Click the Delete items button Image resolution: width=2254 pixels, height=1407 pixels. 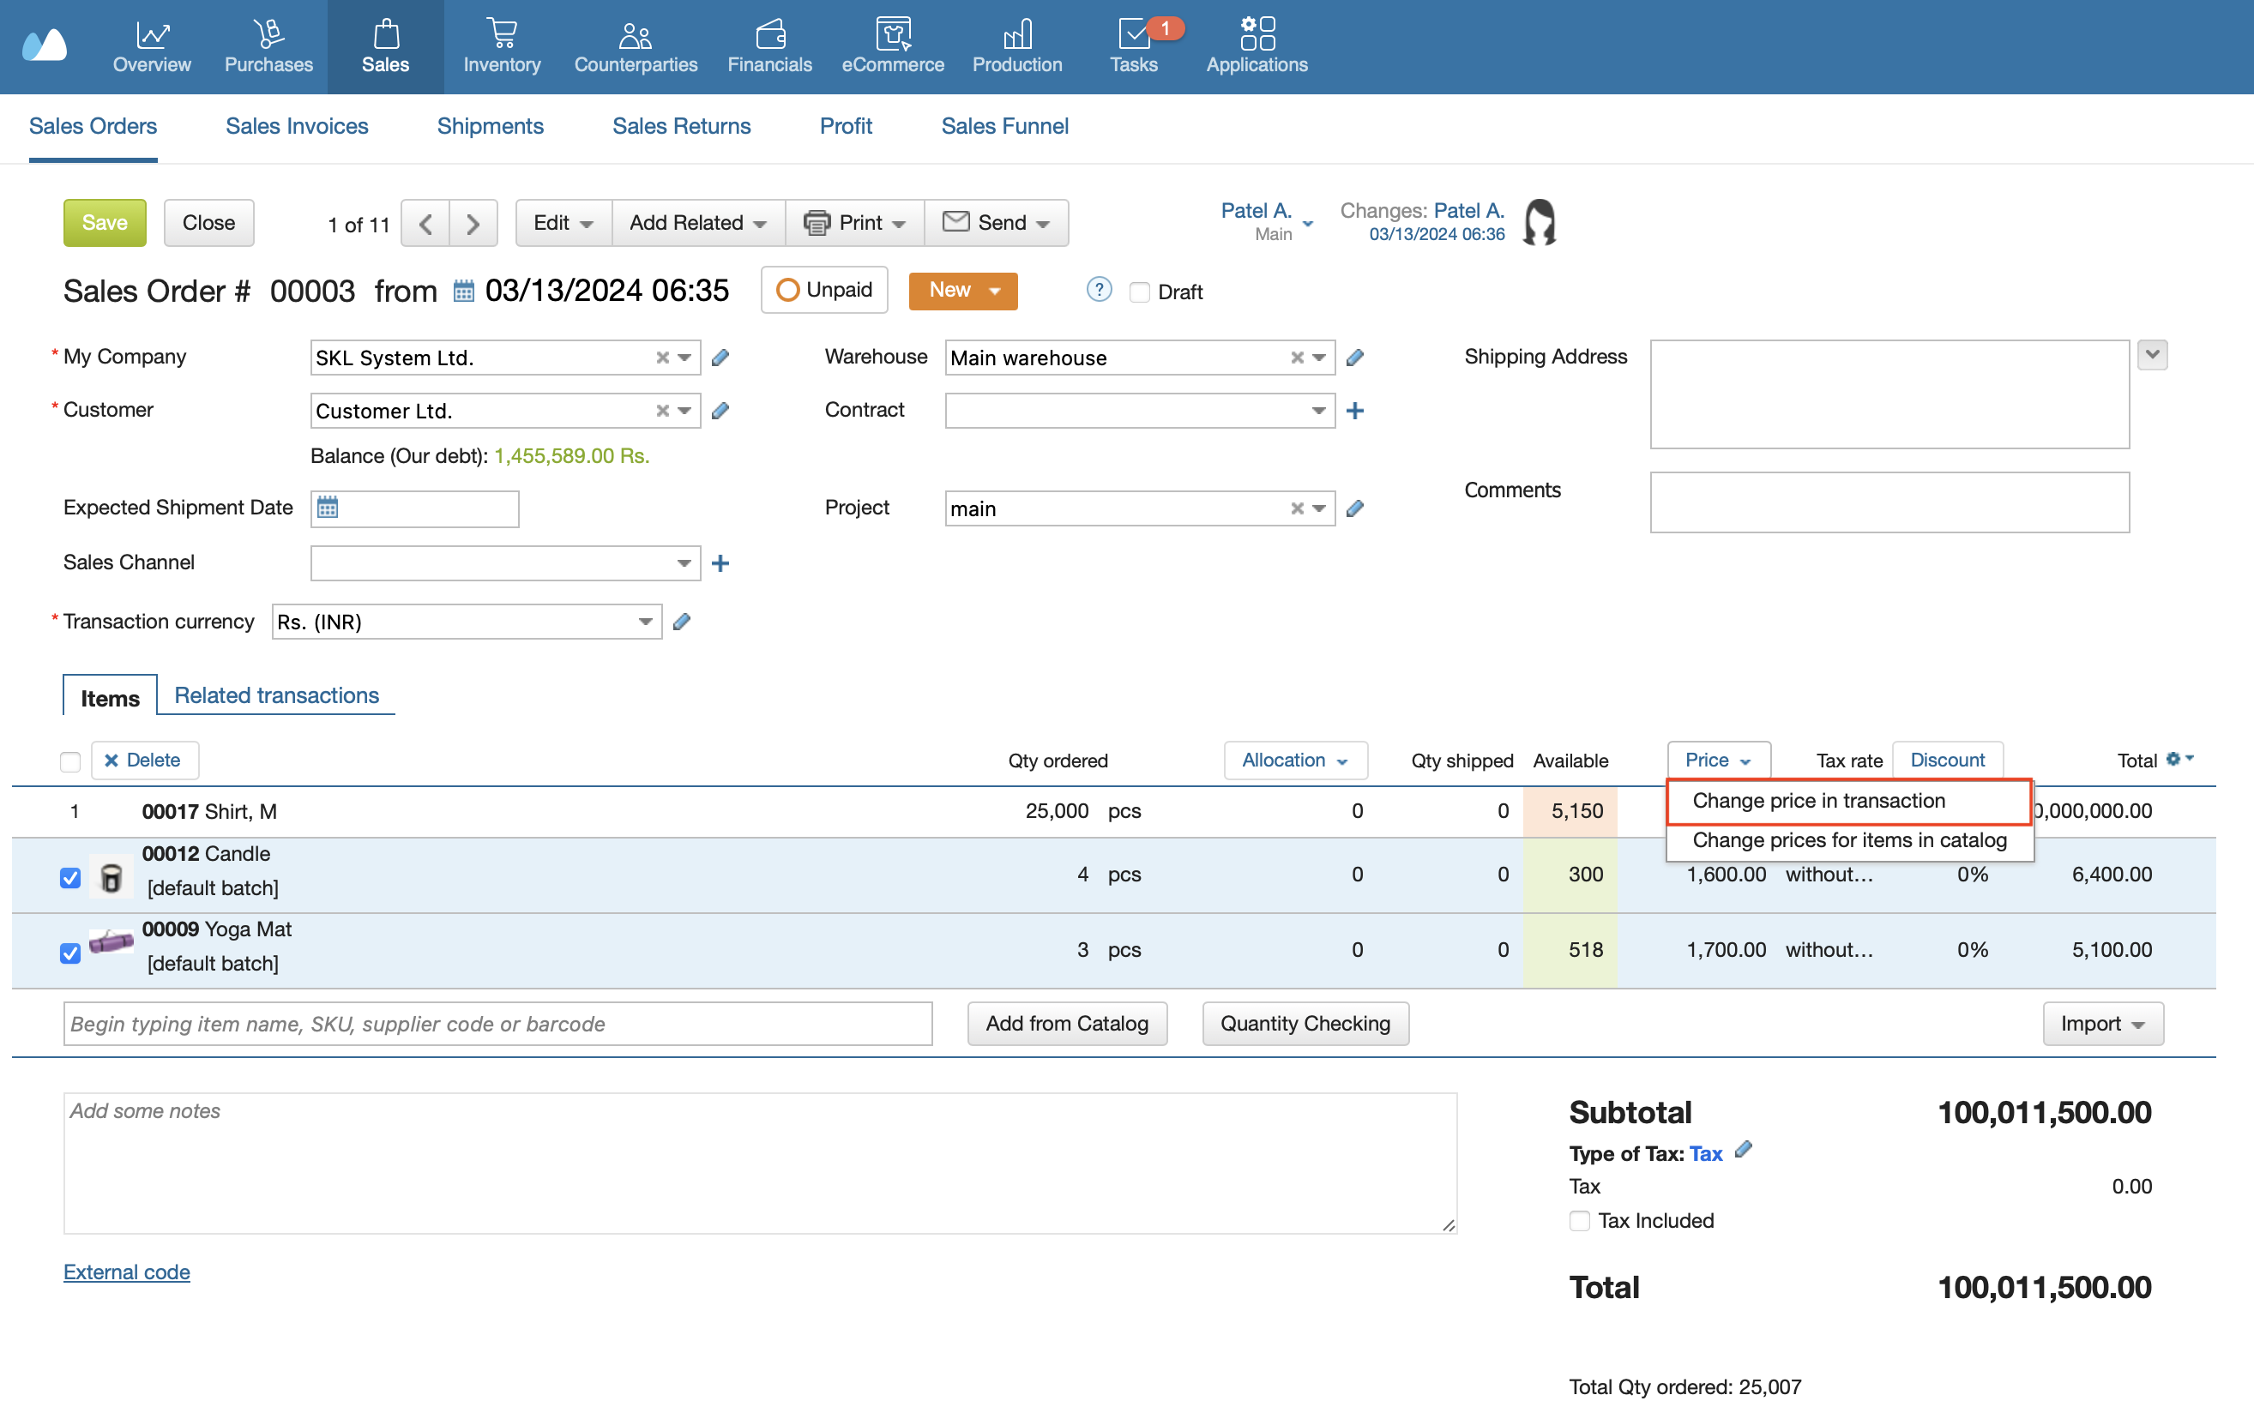(144, 761)
